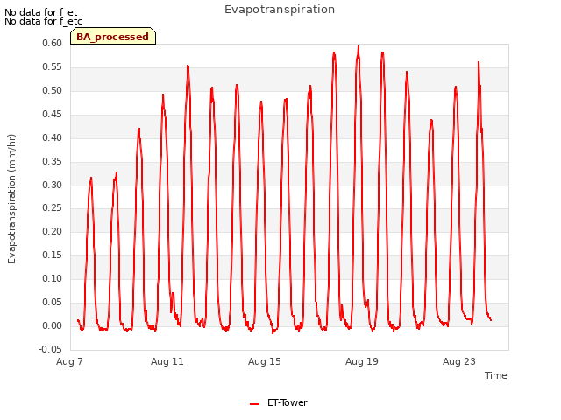
Task: Click the Aug 7 x-axis tick label
Action: (69, 361)
